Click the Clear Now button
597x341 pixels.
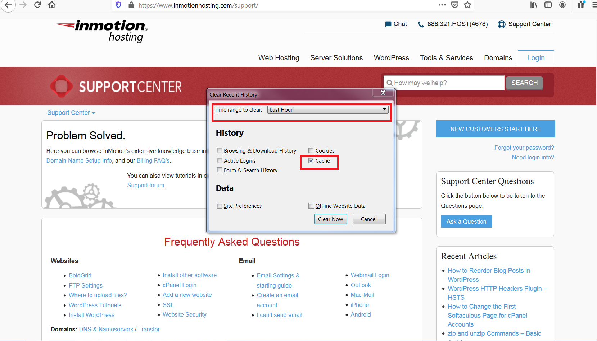(331, 219)
